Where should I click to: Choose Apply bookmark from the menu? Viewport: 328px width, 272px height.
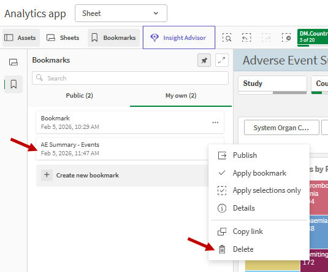[x=259, y=173]
